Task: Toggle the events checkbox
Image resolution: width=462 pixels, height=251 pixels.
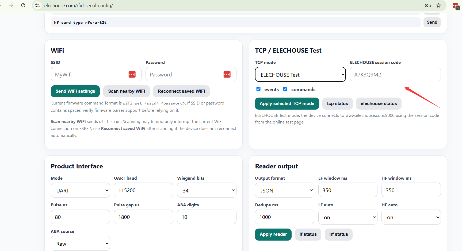Action: [258, 89]
